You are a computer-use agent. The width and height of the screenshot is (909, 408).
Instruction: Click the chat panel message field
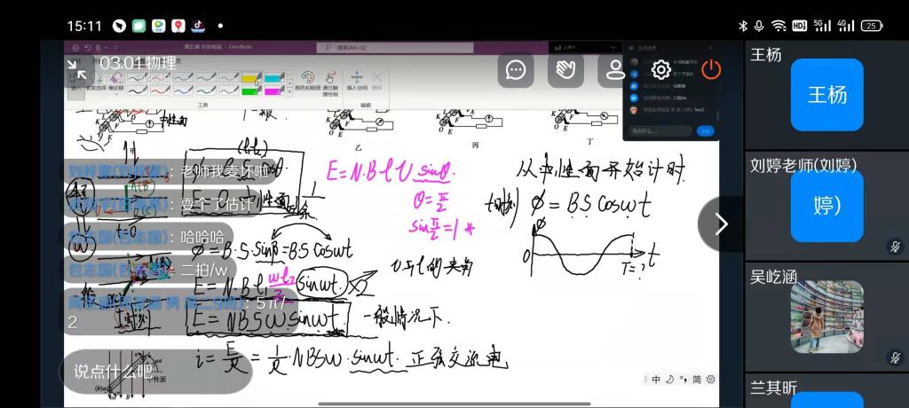pyautogui.click(x=660, y=131)
